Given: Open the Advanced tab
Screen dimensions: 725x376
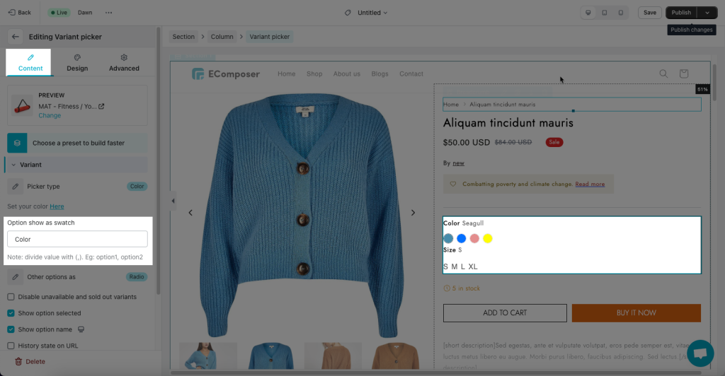Looking at the screenshot, I should tap(124, 62).
